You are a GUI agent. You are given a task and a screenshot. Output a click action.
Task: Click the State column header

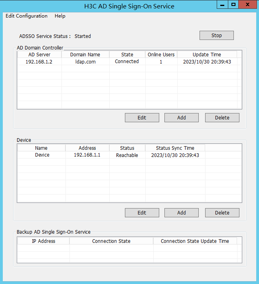(x=127, y=54)
